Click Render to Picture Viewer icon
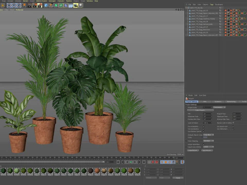Image resolution: width=247 pixels, height=185 pixels. pyautogui.click(x=35, y=6)
